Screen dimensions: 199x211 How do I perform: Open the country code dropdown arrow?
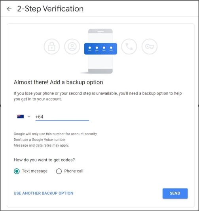29,117
